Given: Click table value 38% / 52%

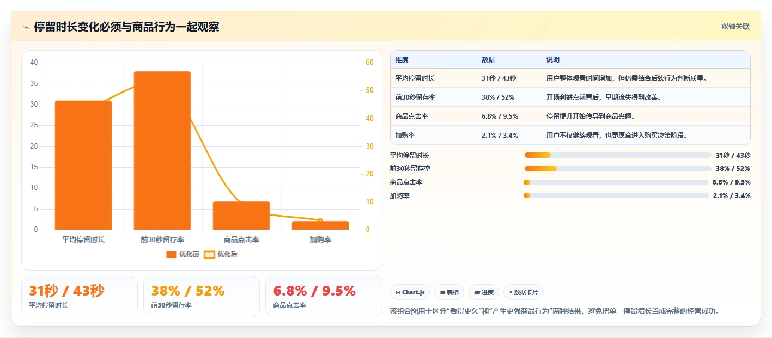Looking at the screenshot, I should click(x=498, y=97).
